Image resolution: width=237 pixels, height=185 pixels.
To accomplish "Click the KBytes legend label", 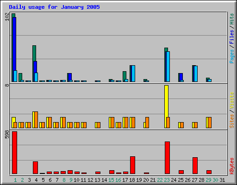I will 231,166.
